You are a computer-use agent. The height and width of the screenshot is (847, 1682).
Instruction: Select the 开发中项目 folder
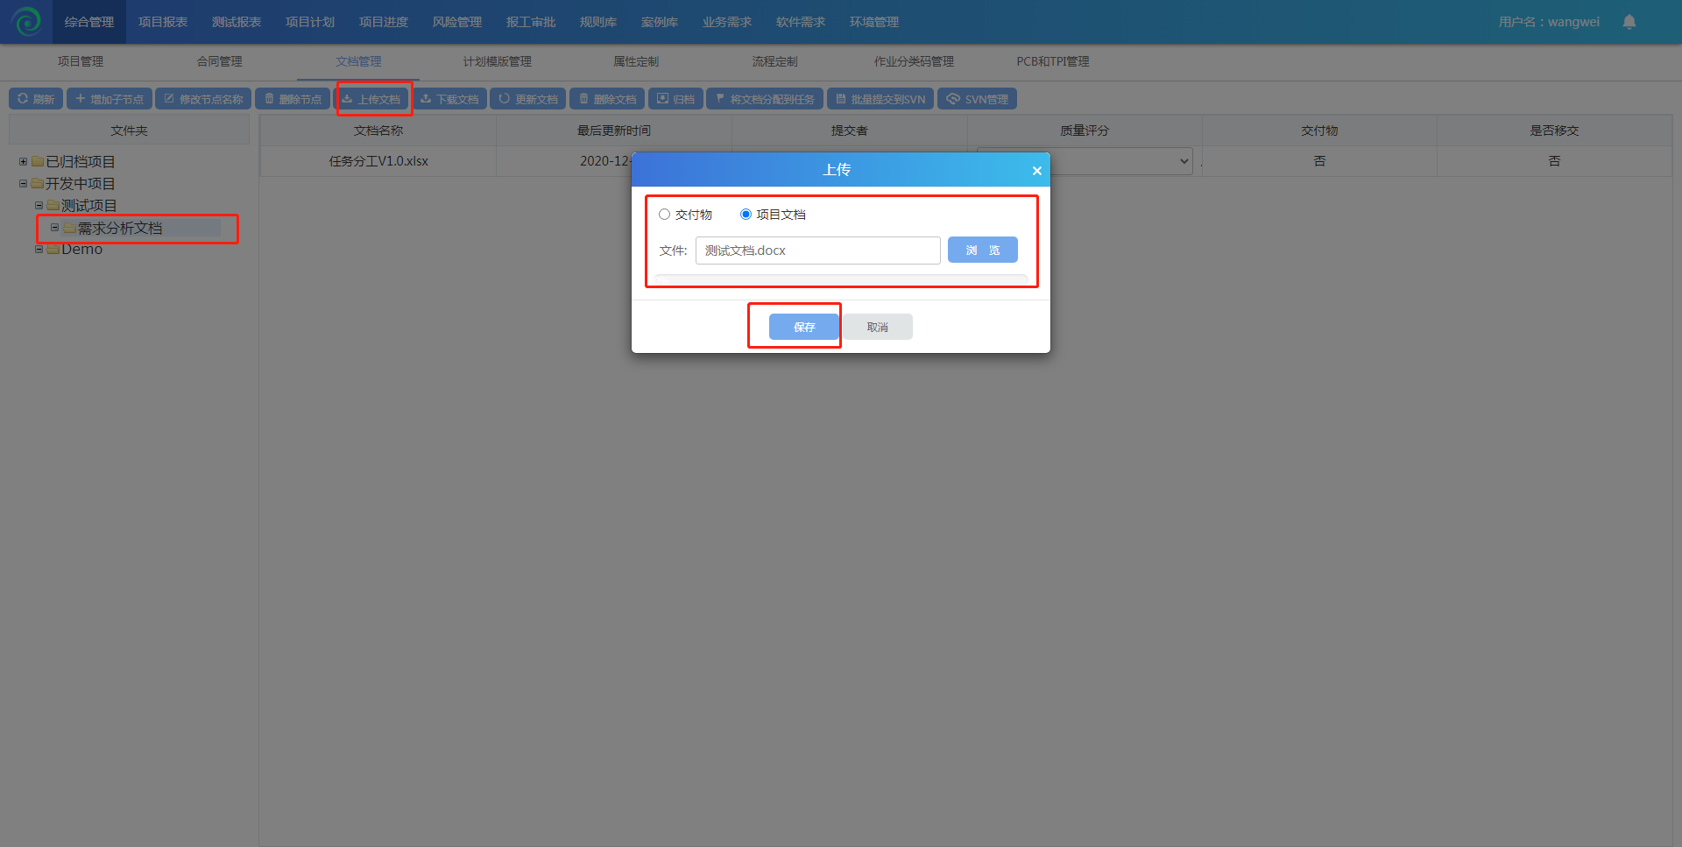click(x=81, y=184)
